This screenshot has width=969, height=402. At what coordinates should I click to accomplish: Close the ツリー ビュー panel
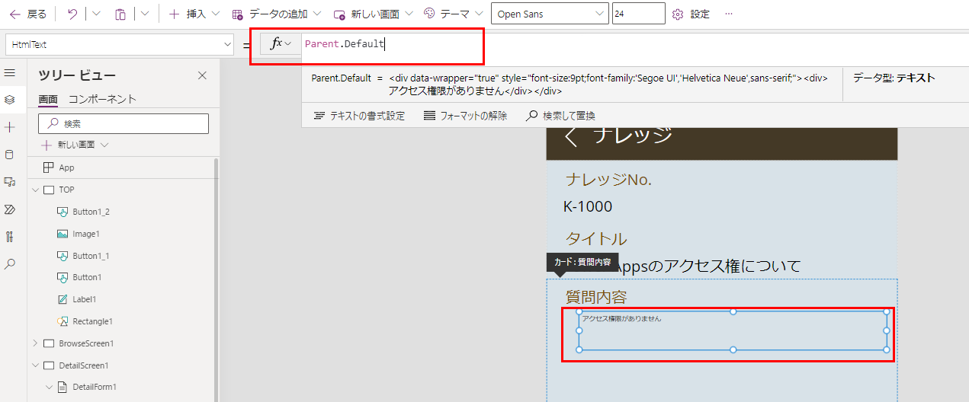[x=202, y=75]
